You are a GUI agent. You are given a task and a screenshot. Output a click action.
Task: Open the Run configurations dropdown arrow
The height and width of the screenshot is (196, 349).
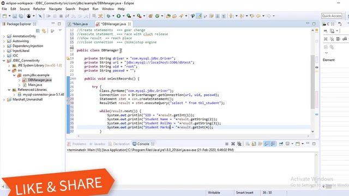[123, 16]
